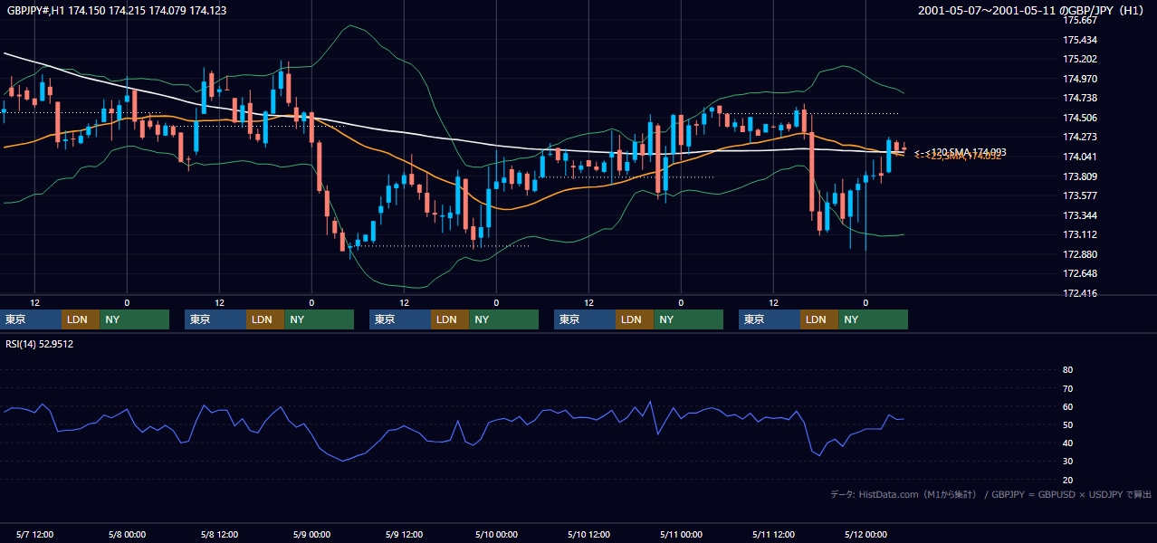Select the 174.738 price axis label
This screenshot has height=543, width=1157.
coord(1080,98)
